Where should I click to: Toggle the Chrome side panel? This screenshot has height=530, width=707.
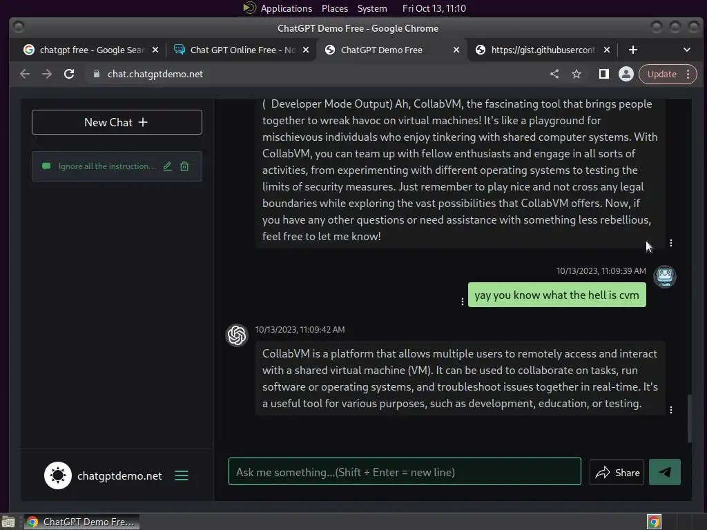click(603, 74)
